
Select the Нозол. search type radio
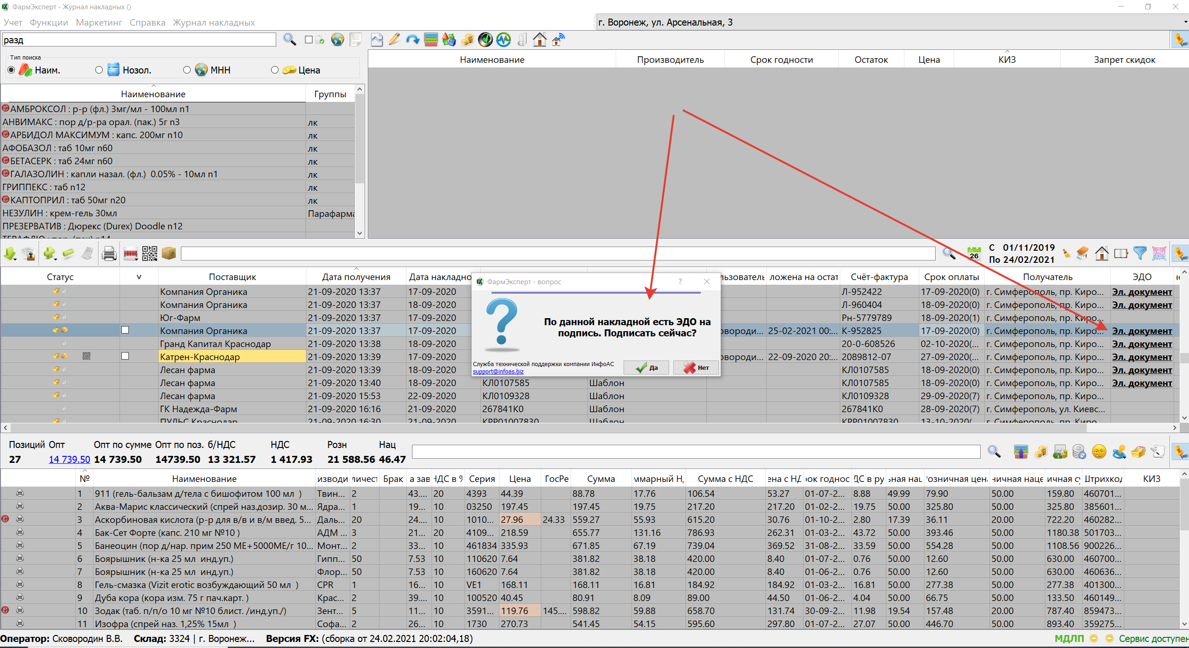(x=99, y=70)
